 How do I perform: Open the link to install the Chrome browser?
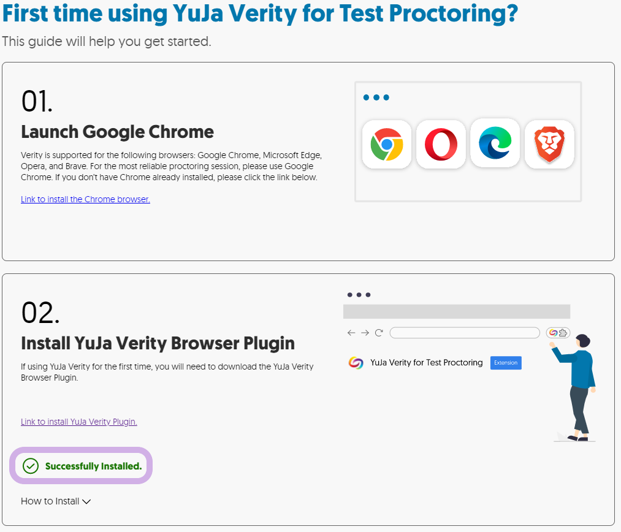coord(85,199)
